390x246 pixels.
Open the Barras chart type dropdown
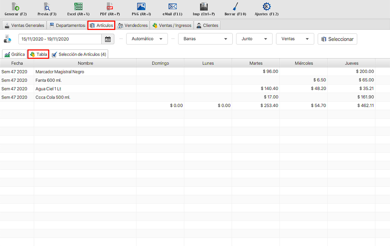tap(205, 39)
